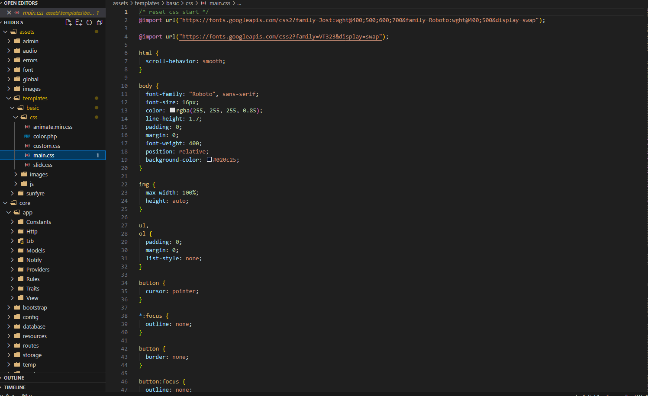This screenshot has height=396, width=648.
Task: Expand the audio folder
Action: 53,51
